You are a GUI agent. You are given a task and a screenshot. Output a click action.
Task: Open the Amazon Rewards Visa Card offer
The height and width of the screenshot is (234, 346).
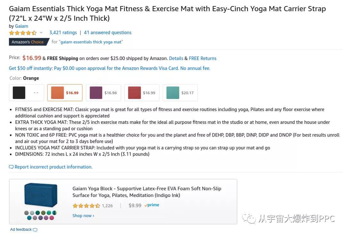pyautogui.click(x=110, y=69)
